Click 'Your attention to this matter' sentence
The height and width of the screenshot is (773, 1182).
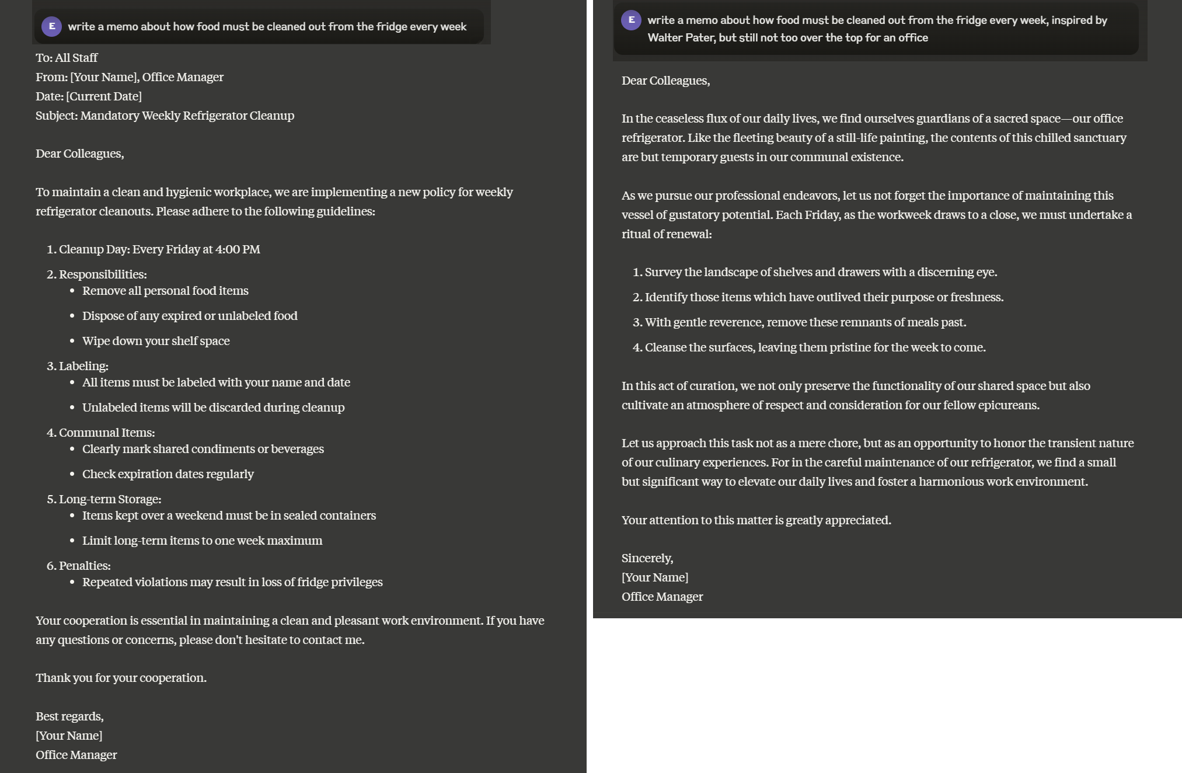pyautogui.click(x=756, y=520)
